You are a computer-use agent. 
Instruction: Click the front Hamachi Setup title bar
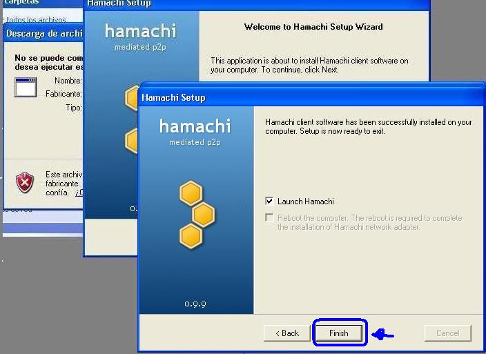[311, 97]
